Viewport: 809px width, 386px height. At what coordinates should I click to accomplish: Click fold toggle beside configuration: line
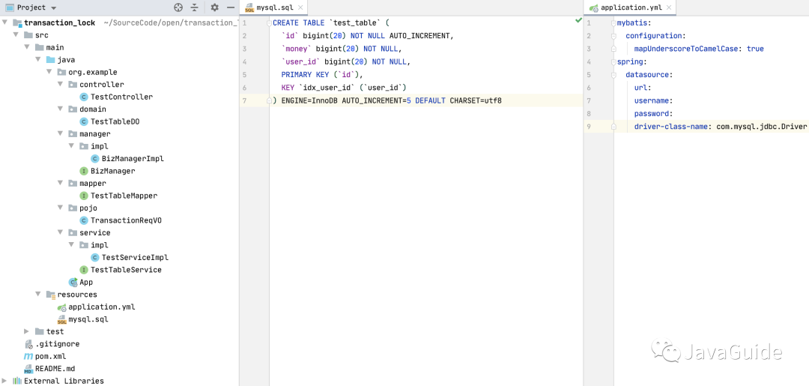click(x=614, y=36)
